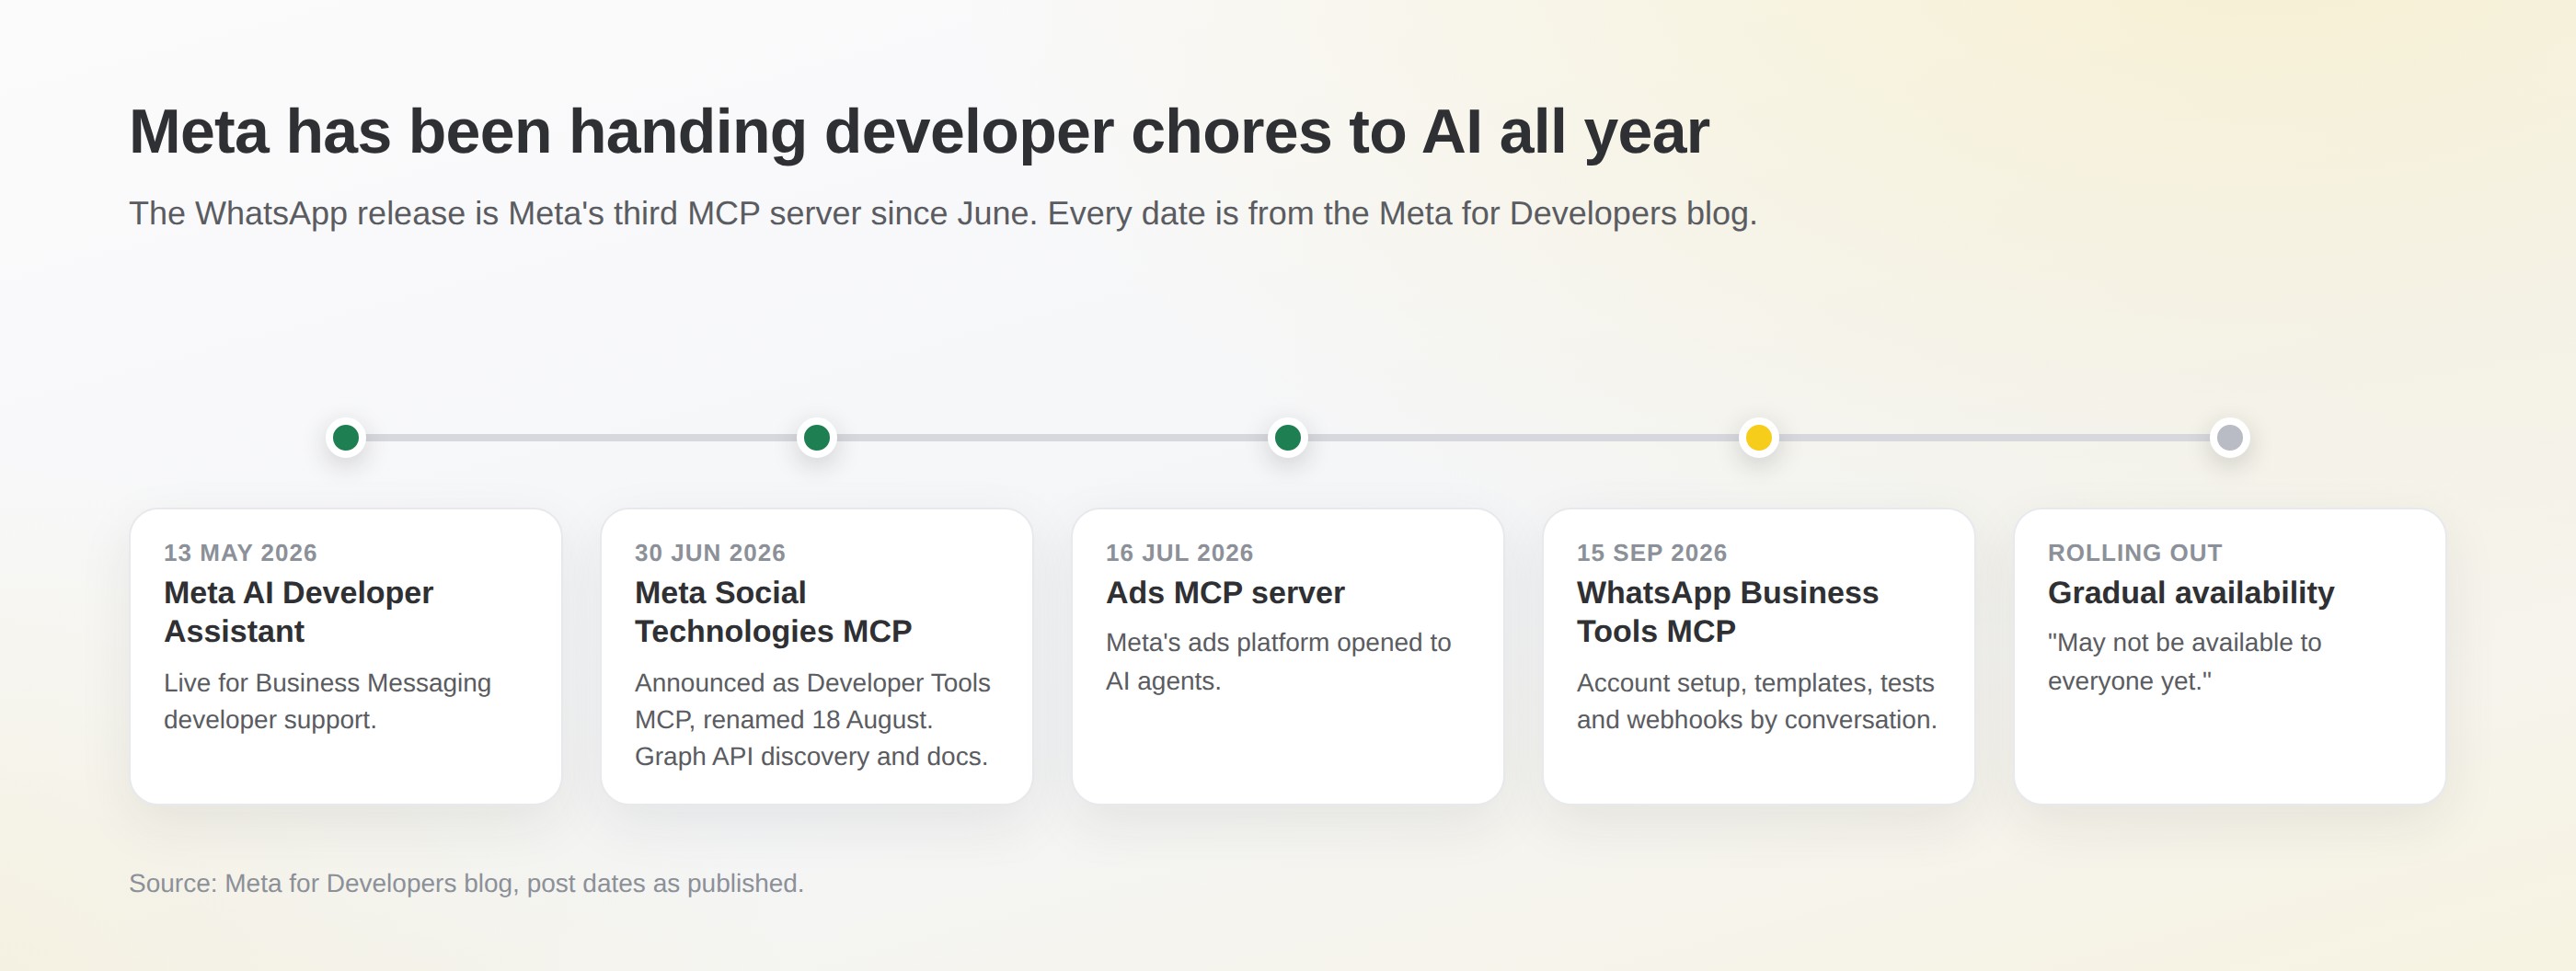Click the subtitle about Meta's third MCP server
Viewport: 2576px width, 971px height.
click(943, 213)
